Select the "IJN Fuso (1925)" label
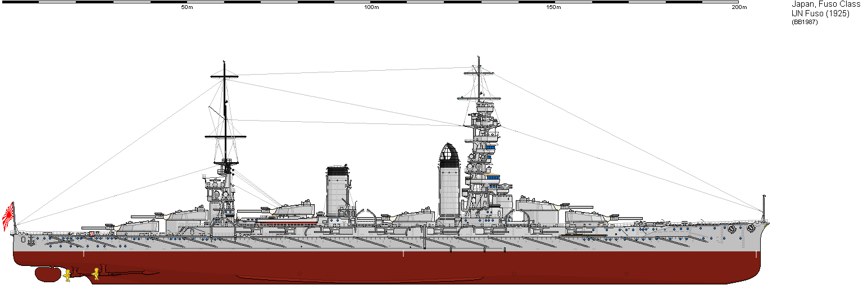The image size is (863, 294). point(820,13)
